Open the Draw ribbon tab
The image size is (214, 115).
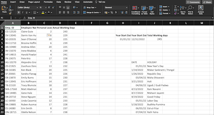[22, 2]
